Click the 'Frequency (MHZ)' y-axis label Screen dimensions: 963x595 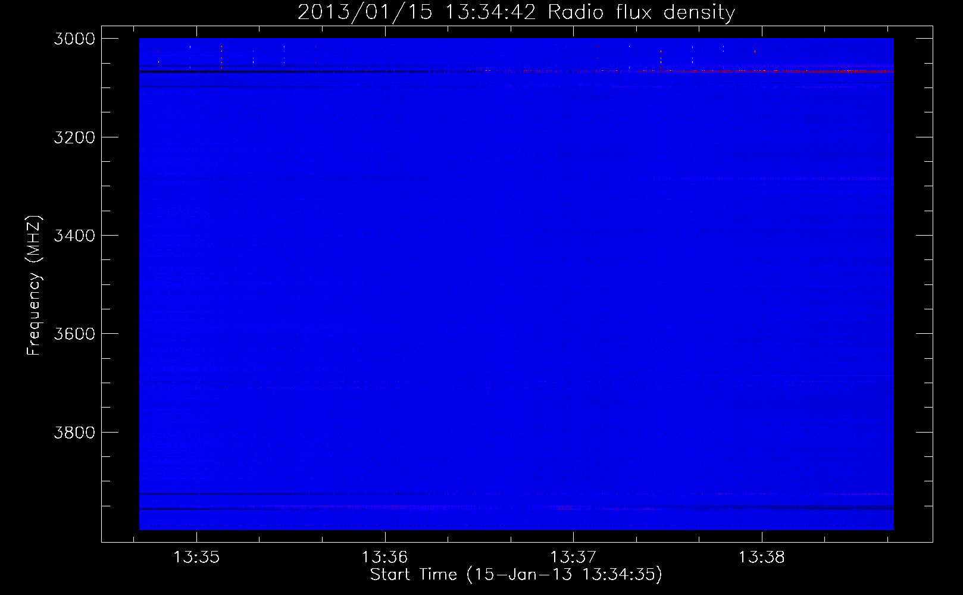point(35,286)
